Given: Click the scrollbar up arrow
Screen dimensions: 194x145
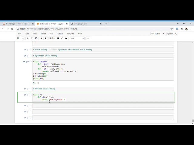Looking at the screenshot, I should tap(193, 42).
